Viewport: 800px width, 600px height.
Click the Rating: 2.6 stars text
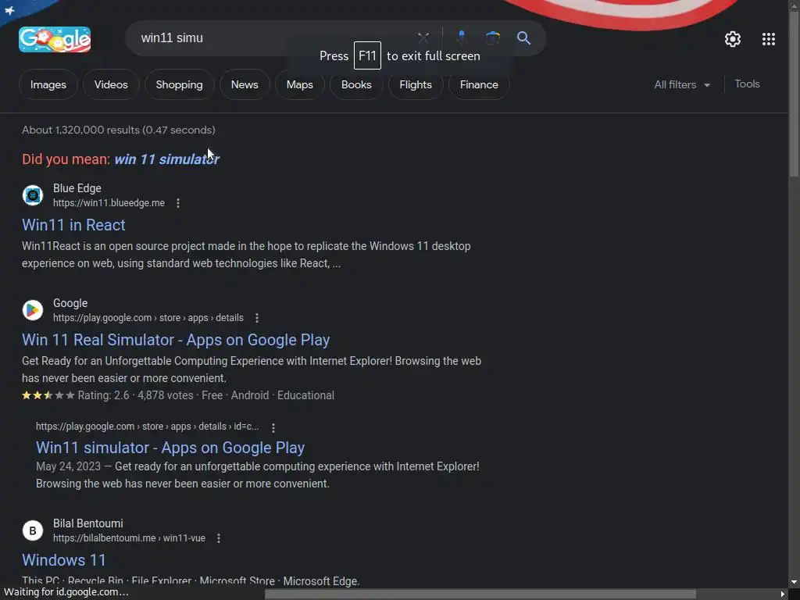(x=104, y=395)
